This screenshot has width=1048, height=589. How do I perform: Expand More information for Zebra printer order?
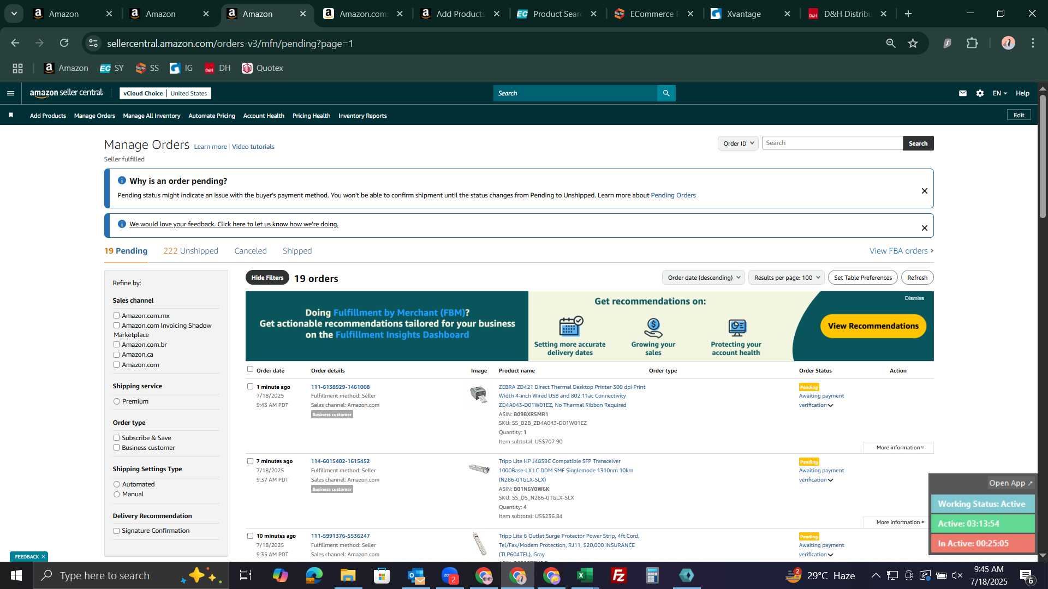point(899,448)
